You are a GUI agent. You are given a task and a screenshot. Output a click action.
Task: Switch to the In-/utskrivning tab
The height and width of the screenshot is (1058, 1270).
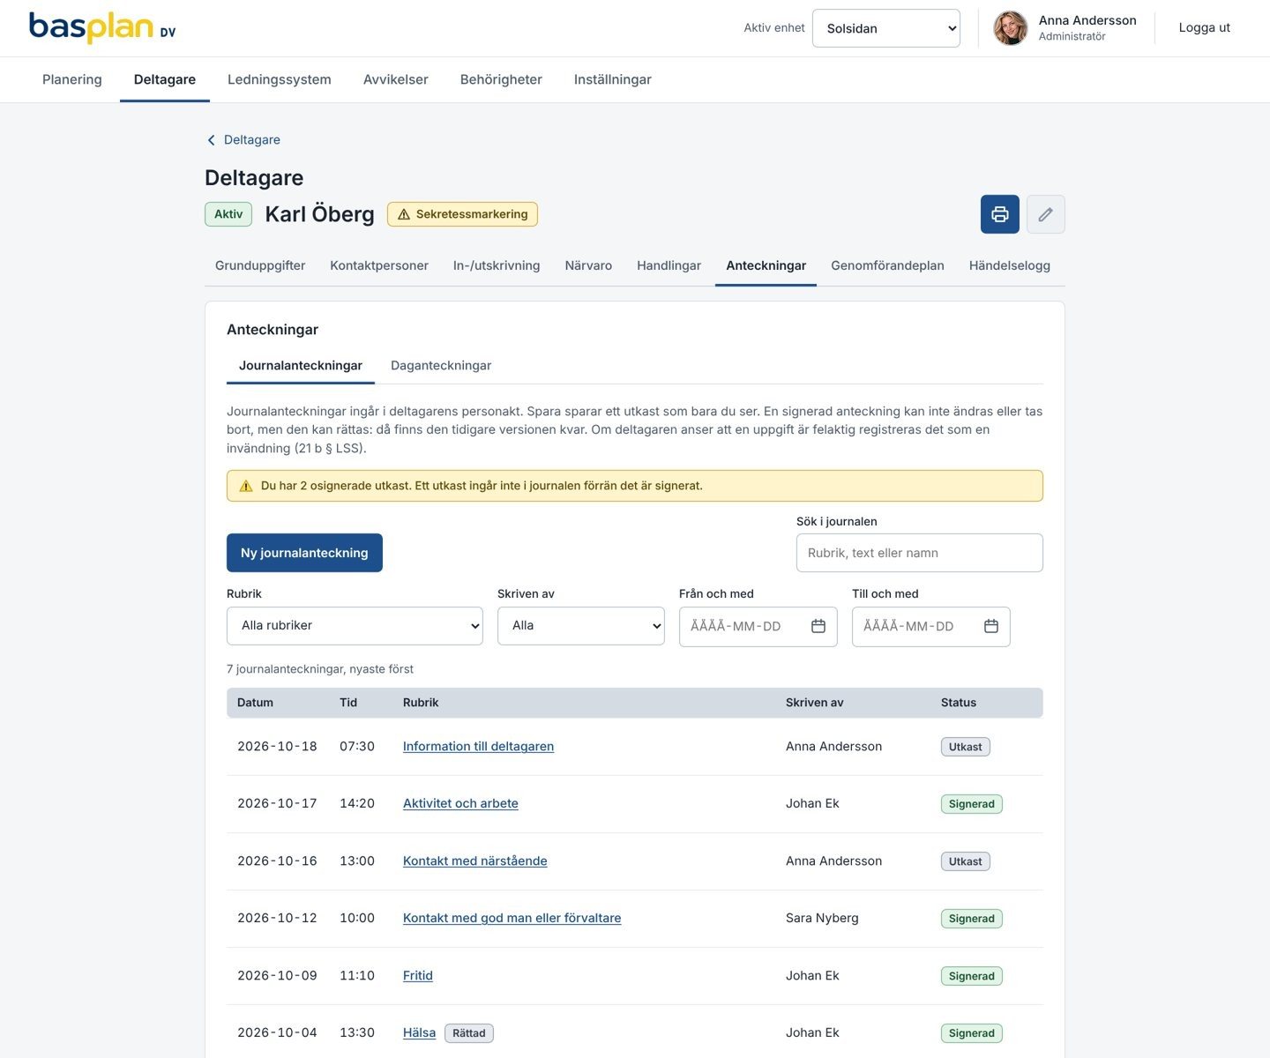click(497, 265)
